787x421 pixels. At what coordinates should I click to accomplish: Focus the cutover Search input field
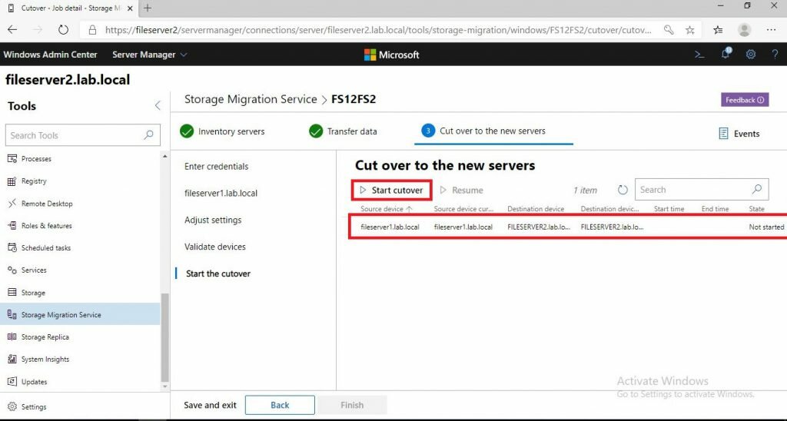click(x=702, y=190)
